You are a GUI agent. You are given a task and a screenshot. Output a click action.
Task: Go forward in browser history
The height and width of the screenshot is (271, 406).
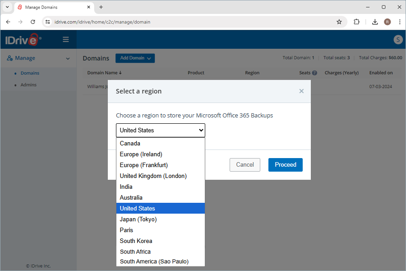[20, 22]
